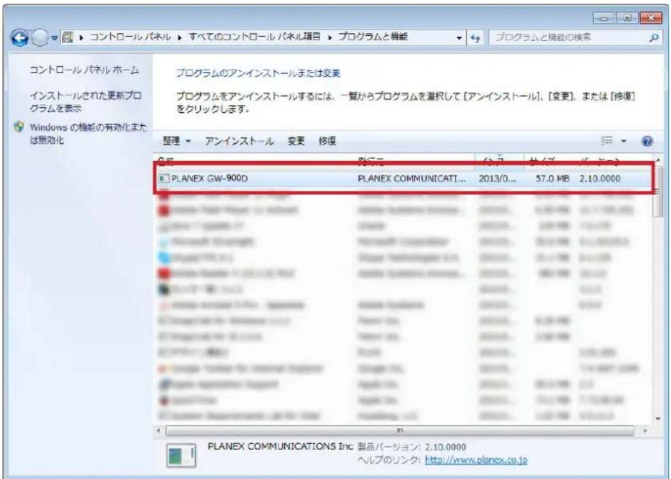Image resolution: width=671 pixels, height=479 pixels.
Task: Click 修復 in the toolbar
Action: tap(327, 141)
